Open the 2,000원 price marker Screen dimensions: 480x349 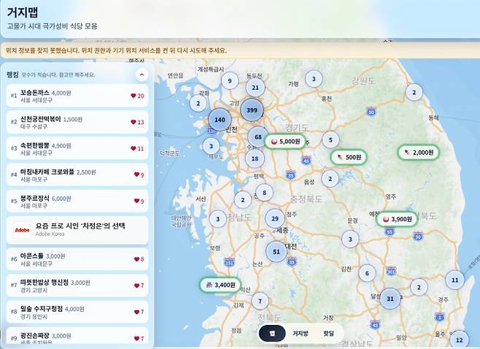pos(419,153)
